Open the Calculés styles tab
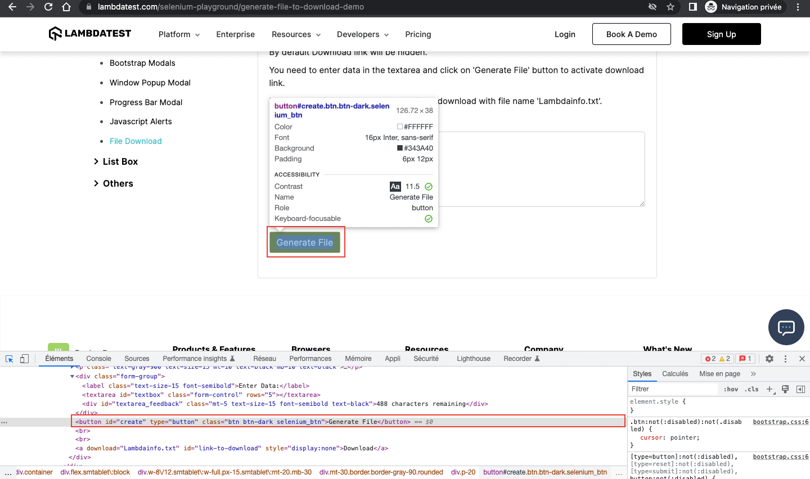The height and width of the screenshot is (479, 810). click(x=675, y=374)
